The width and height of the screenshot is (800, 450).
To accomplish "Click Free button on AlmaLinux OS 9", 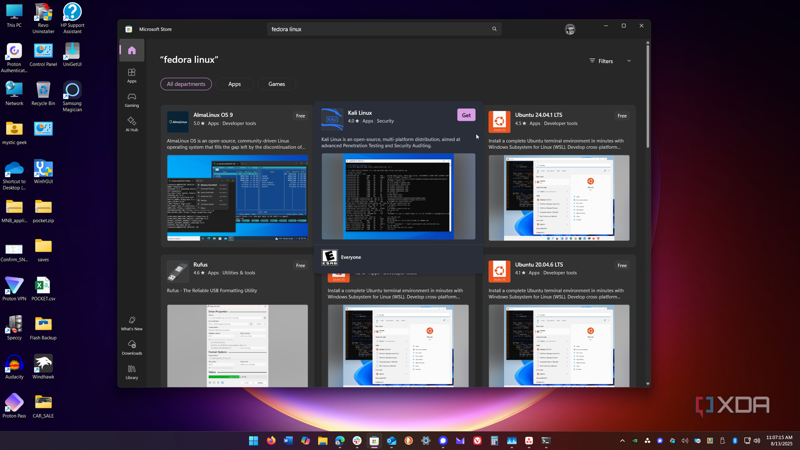I will click(301, 116).
